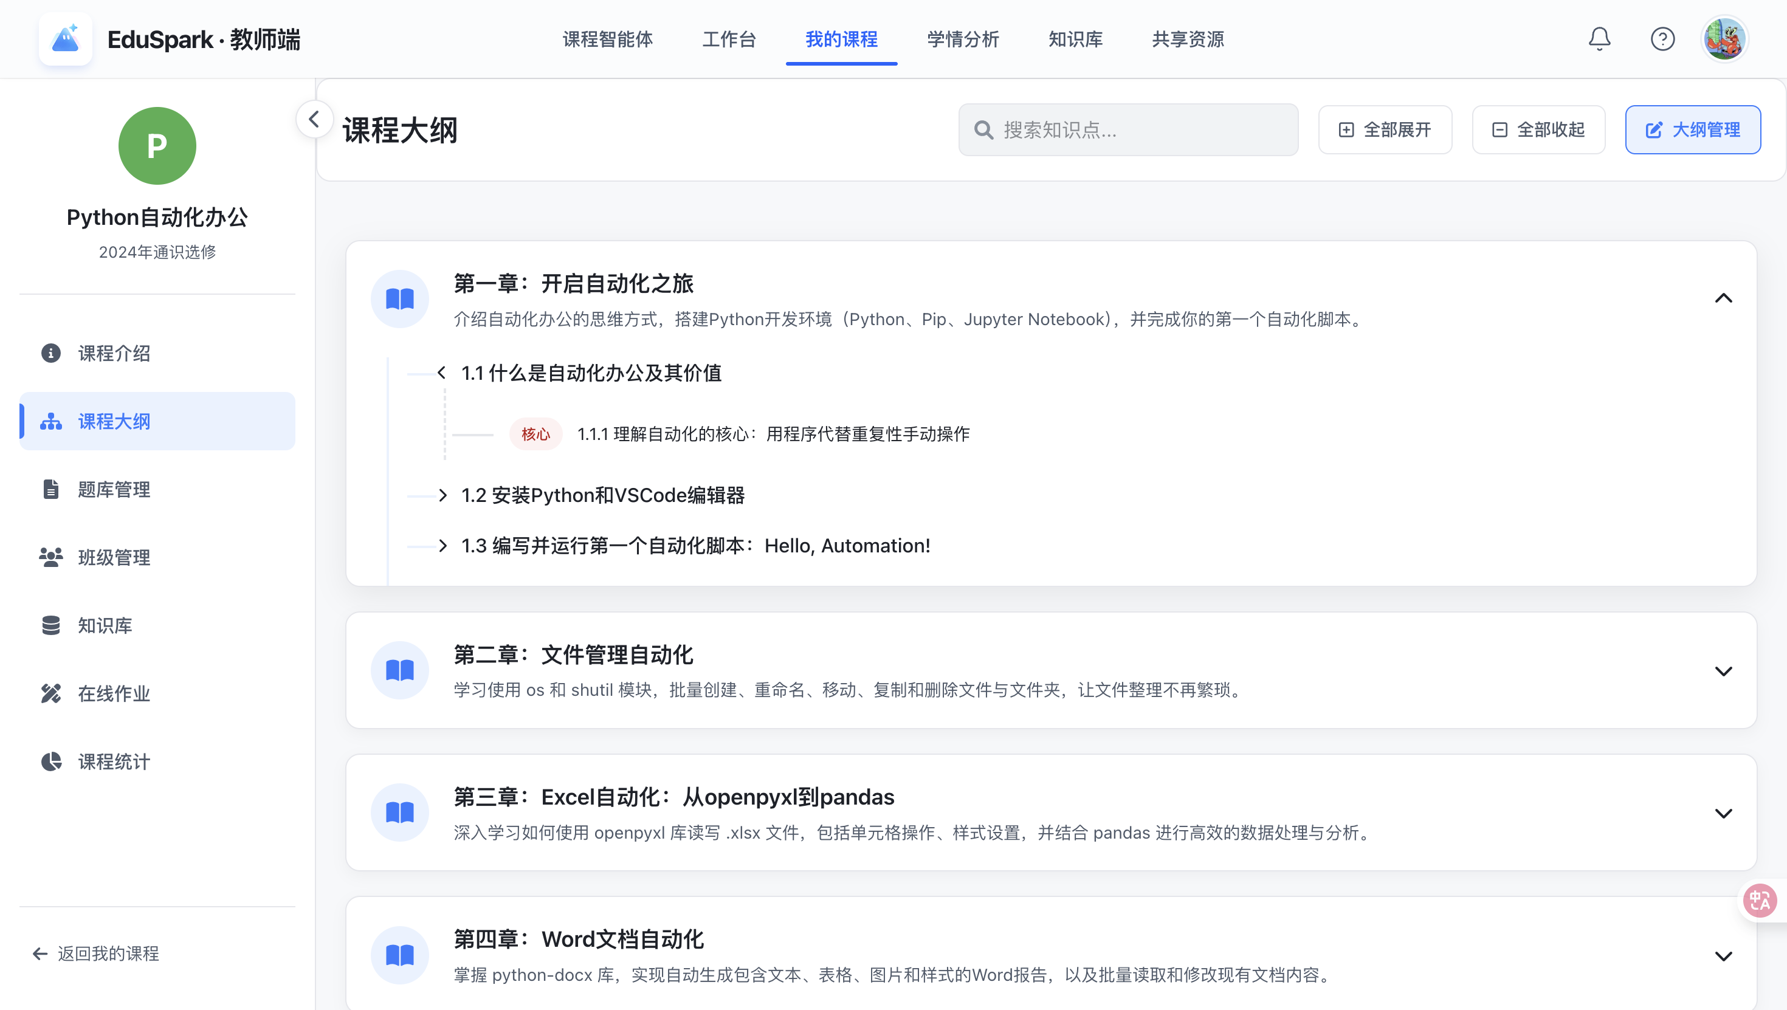Expand section 1.3 编写并运行第一个自动化脚本

click(442, 546)
